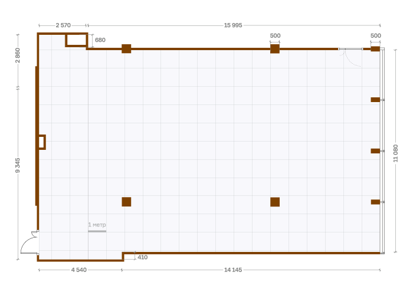The width and height of the screenshot is (413, 295).
Task: Select the 2 660 left-side dimension label
Action: pyautogui.click(x=18, y=55)
